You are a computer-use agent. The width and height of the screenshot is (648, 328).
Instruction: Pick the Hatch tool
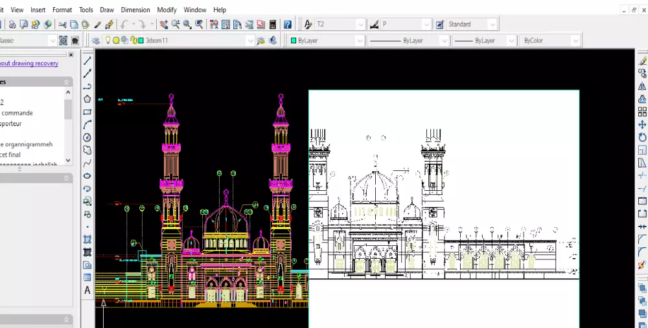pos(87,239)
